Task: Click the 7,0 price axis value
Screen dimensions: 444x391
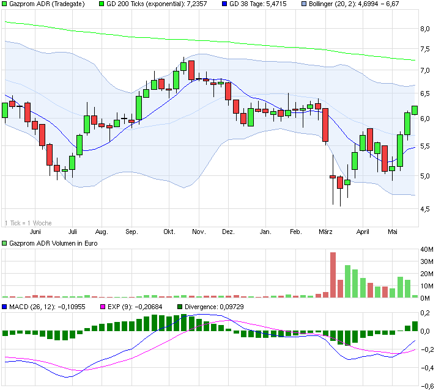Action: point(425,70)
